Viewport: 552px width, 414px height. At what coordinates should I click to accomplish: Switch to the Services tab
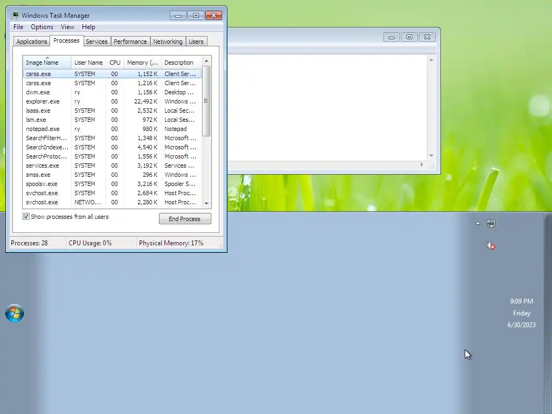(96, 41)
